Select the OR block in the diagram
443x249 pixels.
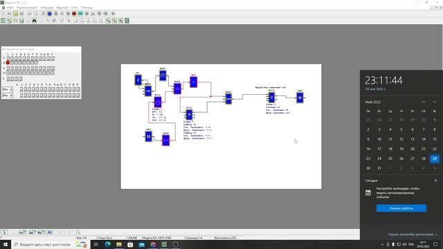[x=147, y=91]
